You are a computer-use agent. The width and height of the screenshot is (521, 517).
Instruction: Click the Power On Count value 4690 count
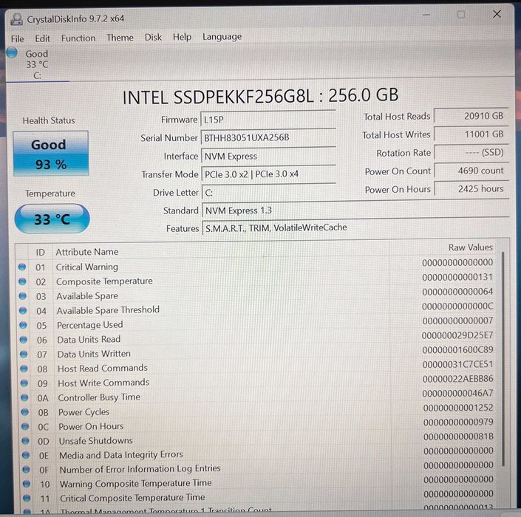coord(471,171)
